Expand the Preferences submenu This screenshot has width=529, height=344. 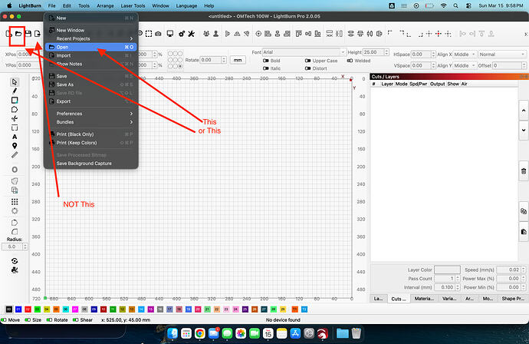tap(90, 114)
